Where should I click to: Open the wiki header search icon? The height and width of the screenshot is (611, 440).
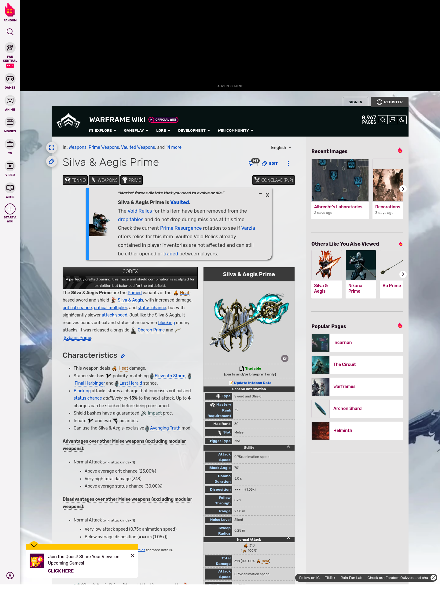click(383, 120)
